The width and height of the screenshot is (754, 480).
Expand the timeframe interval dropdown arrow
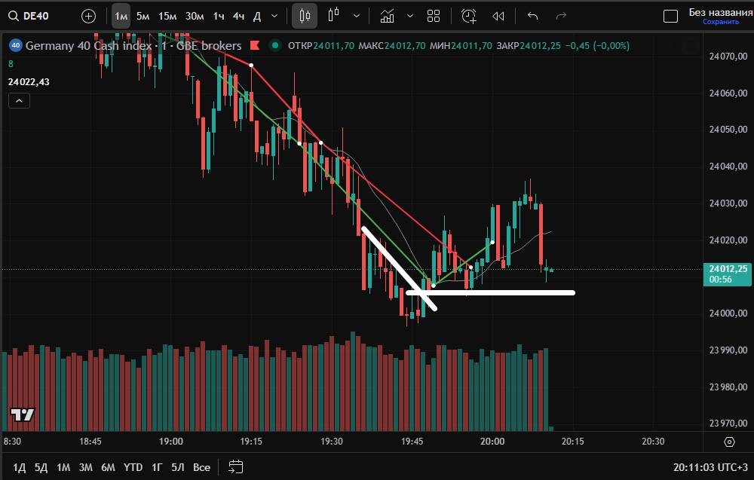(274, 16)
